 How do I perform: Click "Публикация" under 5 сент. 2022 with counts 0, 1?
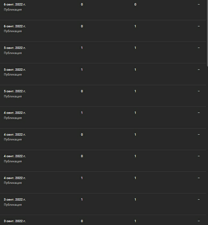(13, 96)
